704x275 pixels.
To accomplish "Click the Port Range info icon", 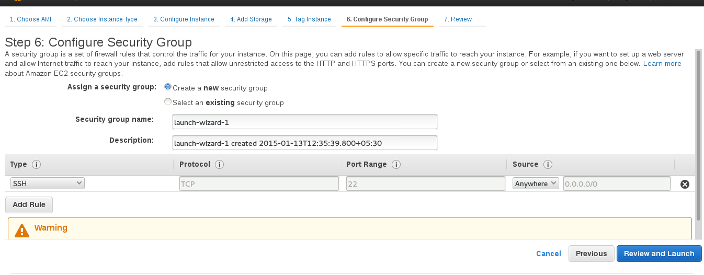I will (x=396, y=164).
